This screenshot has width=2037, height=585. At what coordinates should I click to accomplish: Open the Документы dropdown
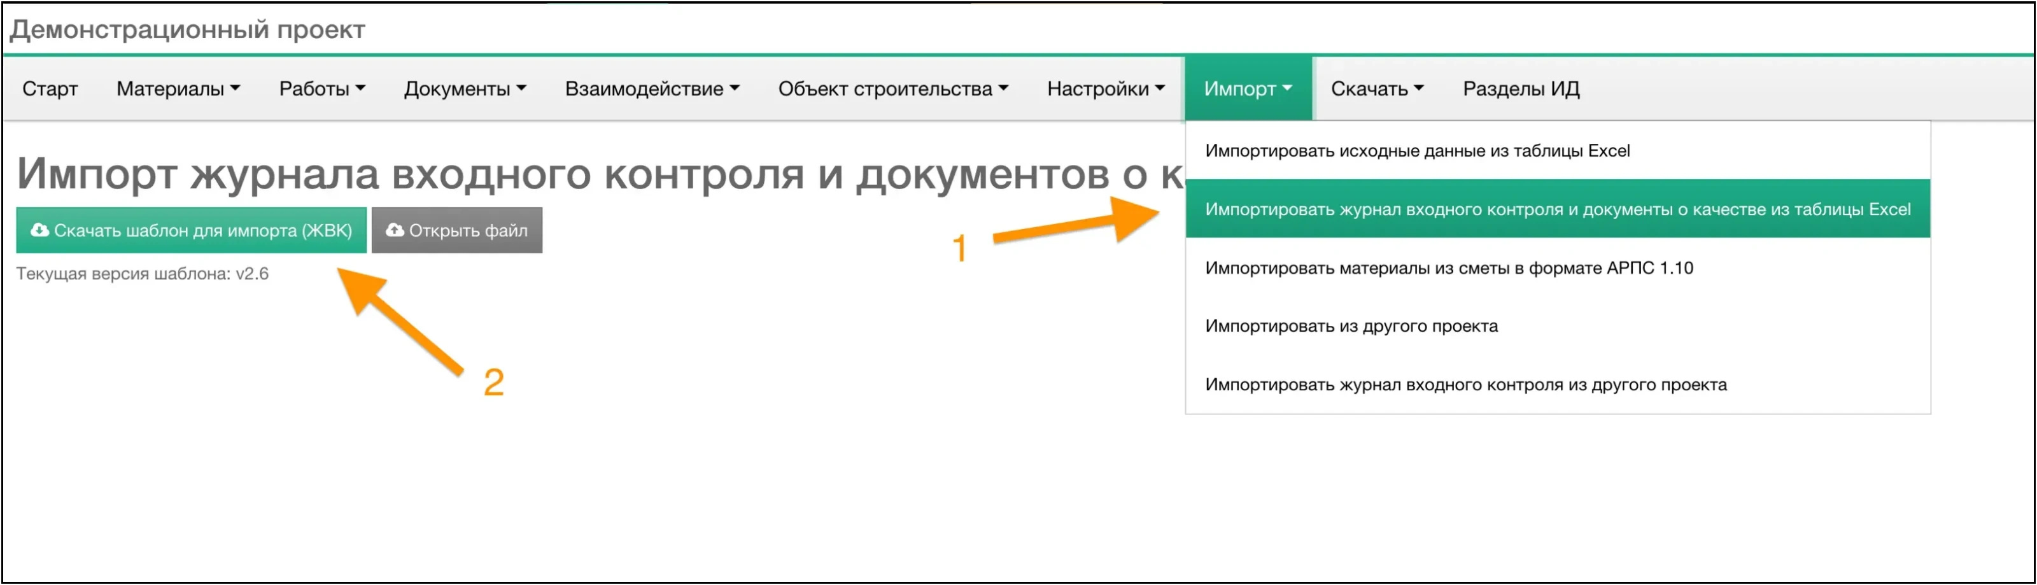point(466,88)
